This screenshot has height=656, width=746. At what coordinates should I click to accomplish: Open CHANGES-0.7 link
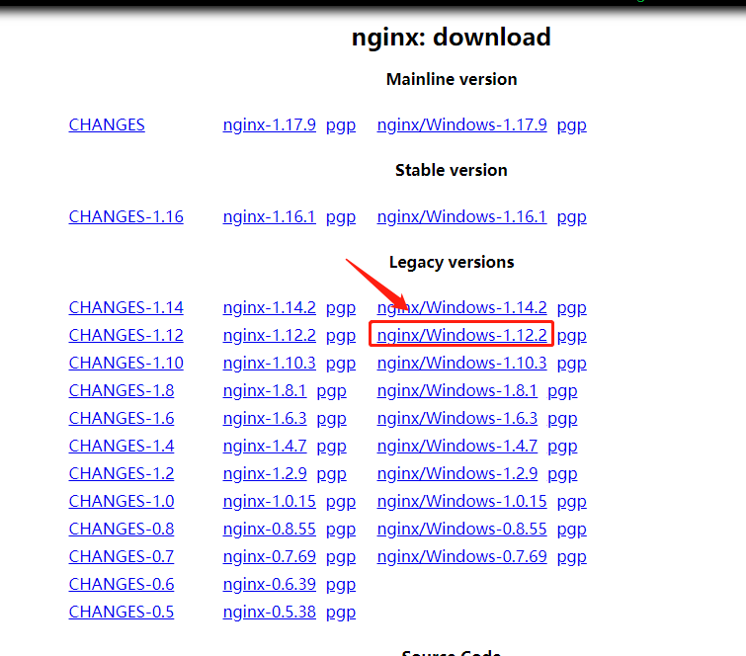(x=122, y=555)
